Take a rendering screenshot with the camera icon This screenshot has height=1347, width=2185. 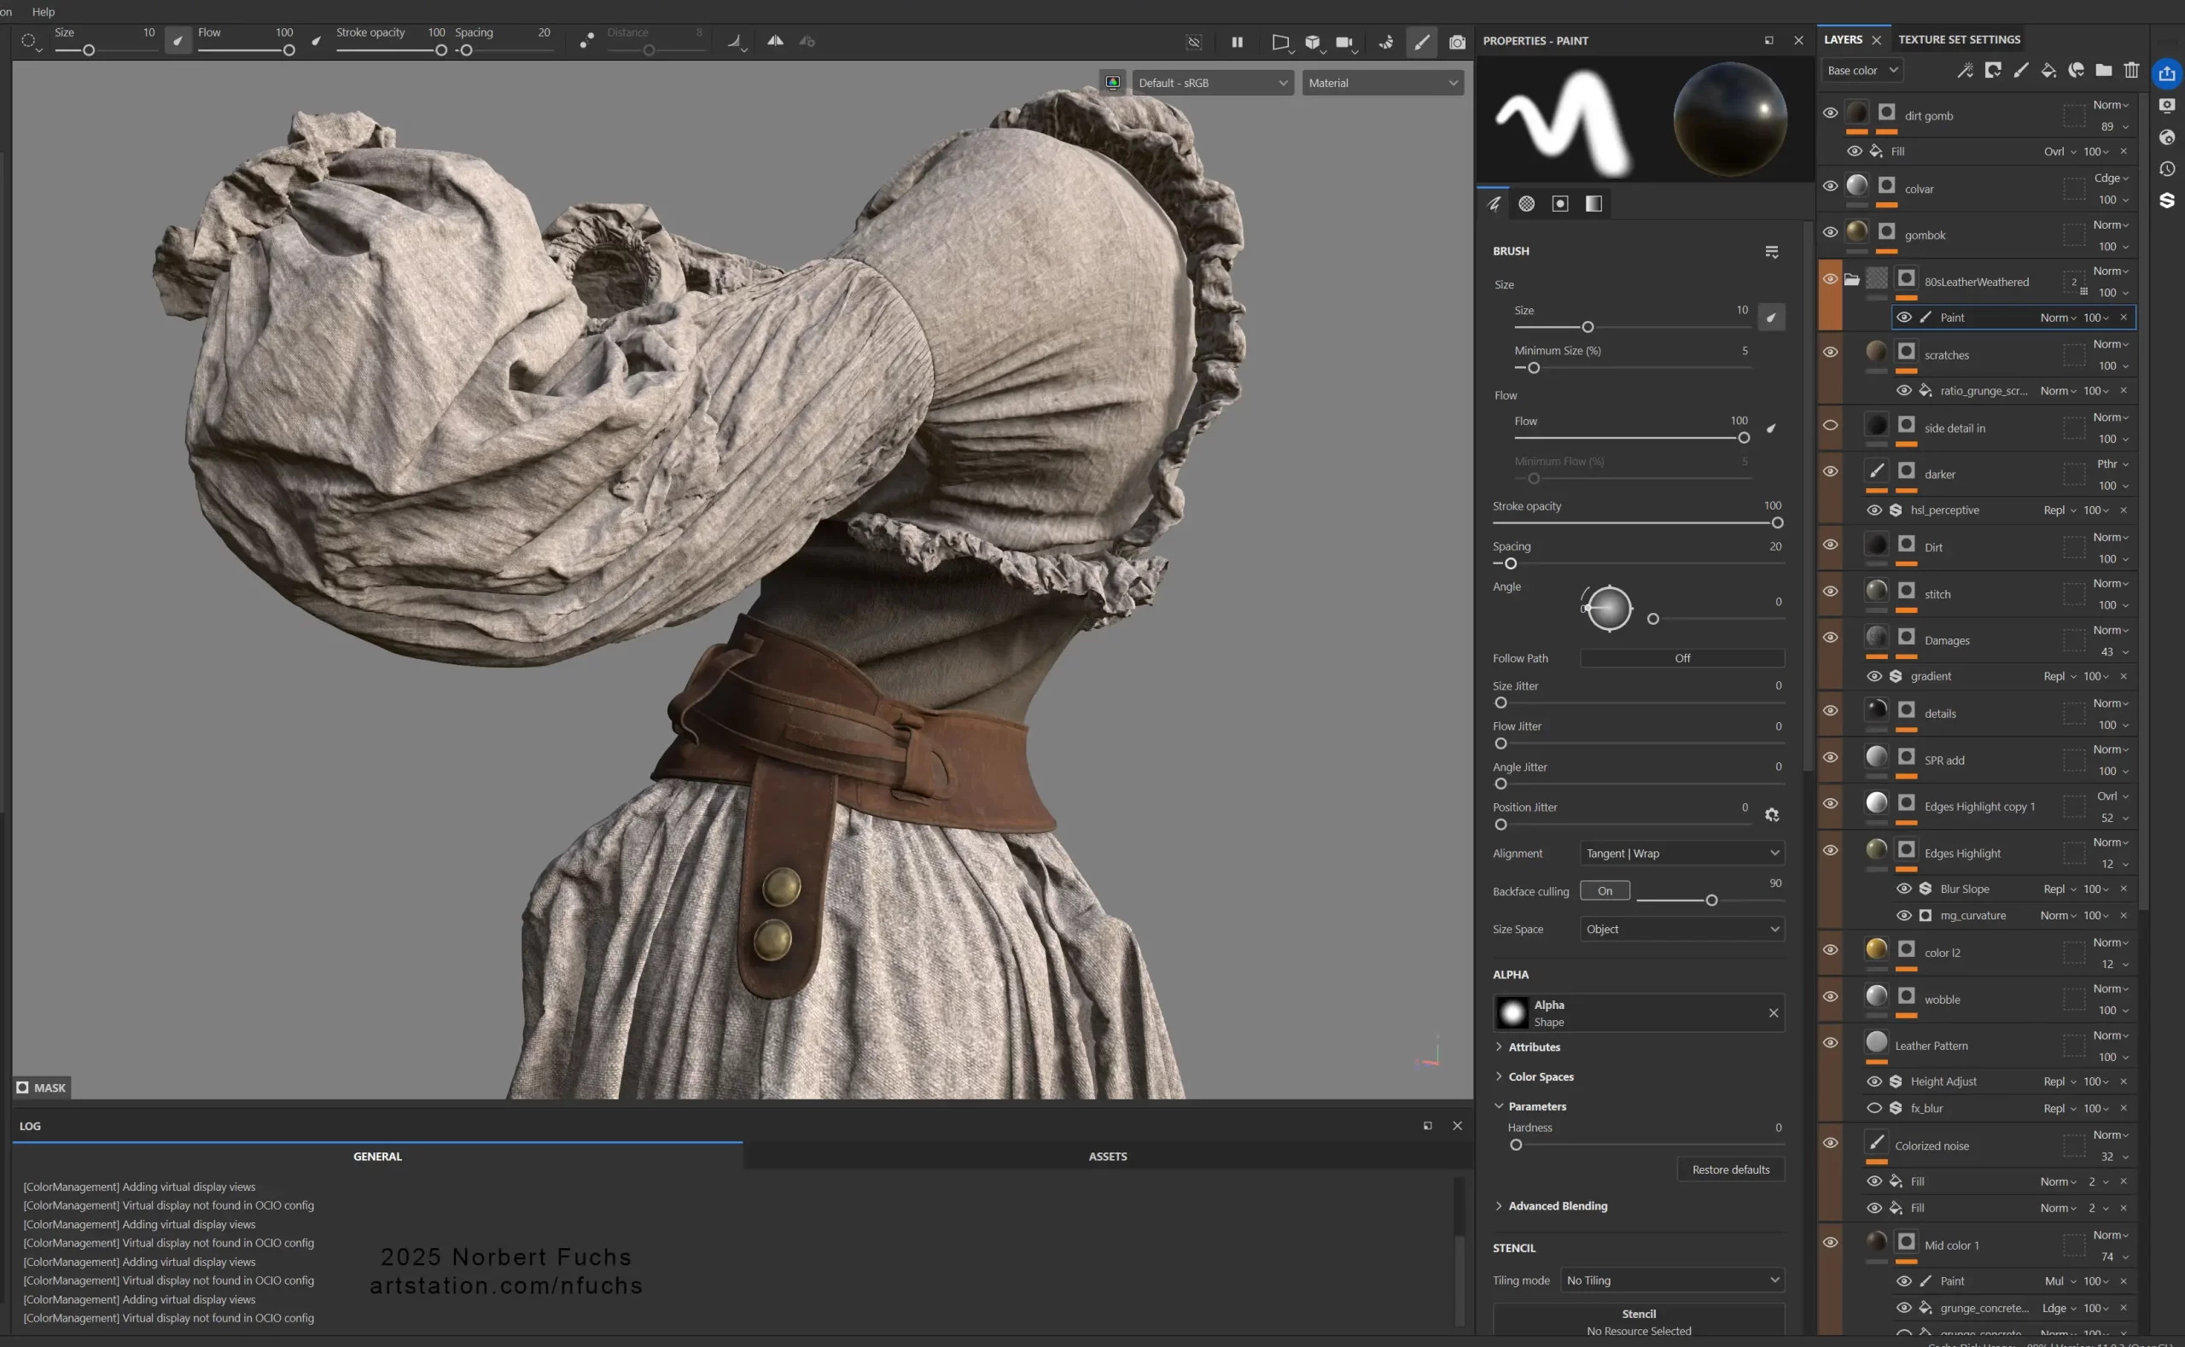[1457, 41]
